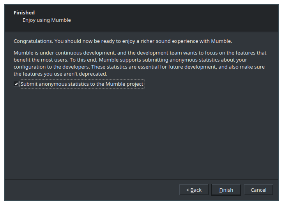Click the empty footer area left of Back
This screenshot has width=283, height=205.
click(90, 190)
